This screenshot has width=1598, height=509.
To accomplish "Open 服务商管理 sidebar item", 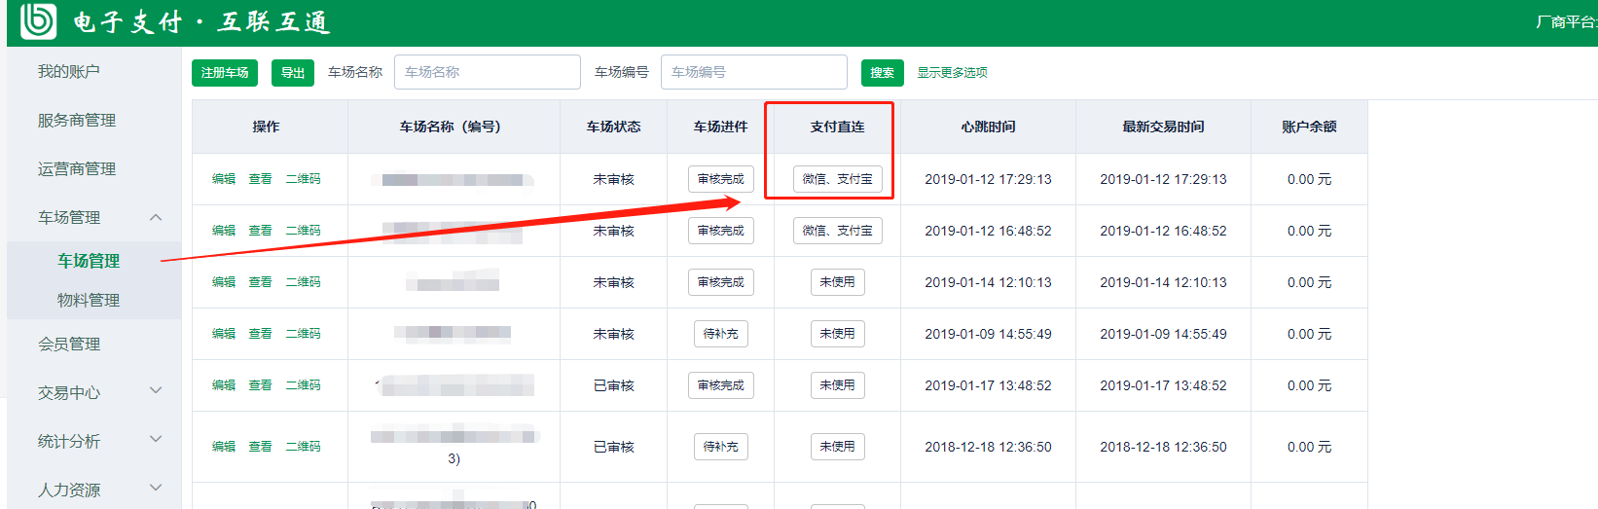I will pos(77,121).
